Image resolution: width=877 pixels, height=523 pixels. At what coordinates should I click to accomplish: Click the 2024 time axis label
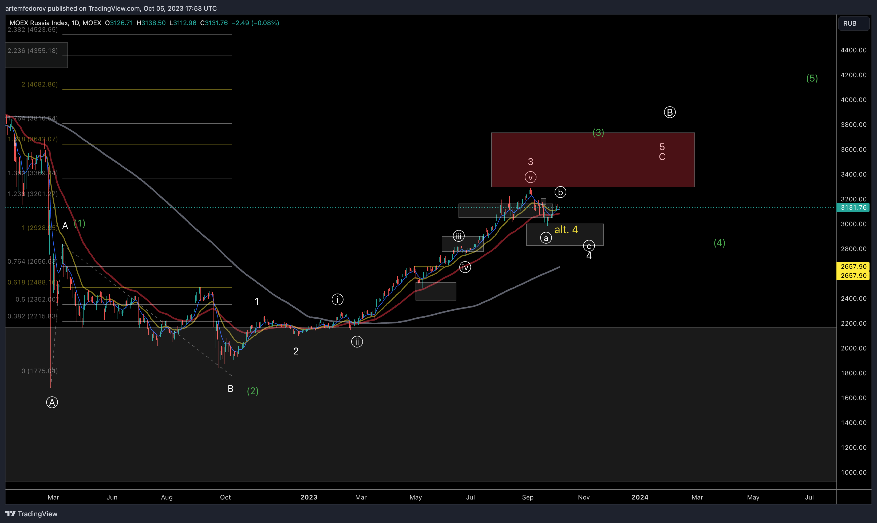640,497
